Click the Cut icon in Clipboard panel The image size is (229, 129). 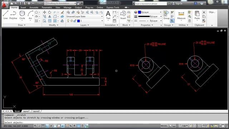204,12
